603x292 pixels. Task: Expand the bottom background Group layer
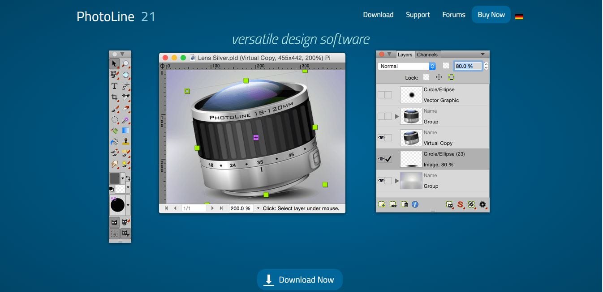[x=396, y=181]
